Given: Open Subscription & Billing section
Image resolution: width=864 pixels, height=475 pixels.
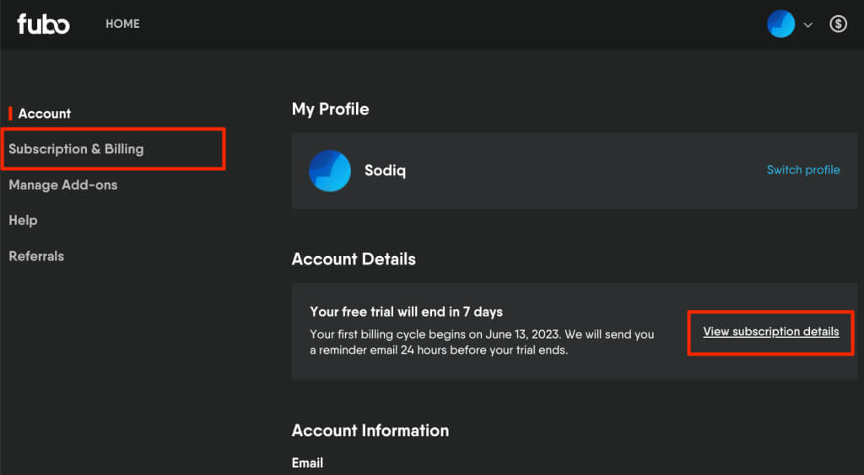Looking at the screenshot, I should pos(76,149).
